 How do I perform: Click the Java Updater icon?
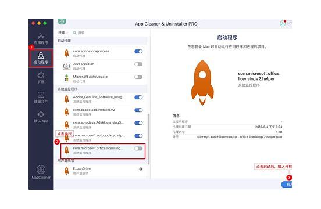[x=66, y=66]
